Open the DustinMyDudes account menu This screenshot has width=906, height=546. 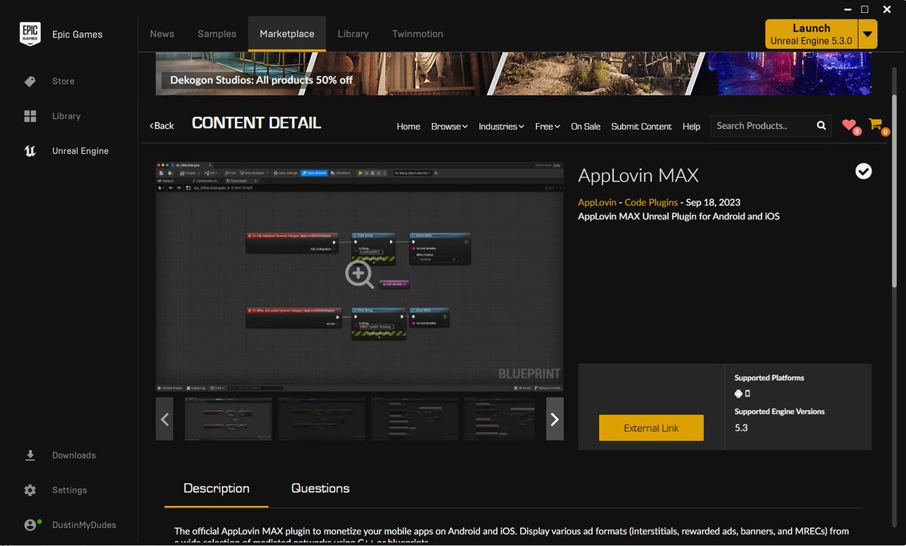(70, 525)
